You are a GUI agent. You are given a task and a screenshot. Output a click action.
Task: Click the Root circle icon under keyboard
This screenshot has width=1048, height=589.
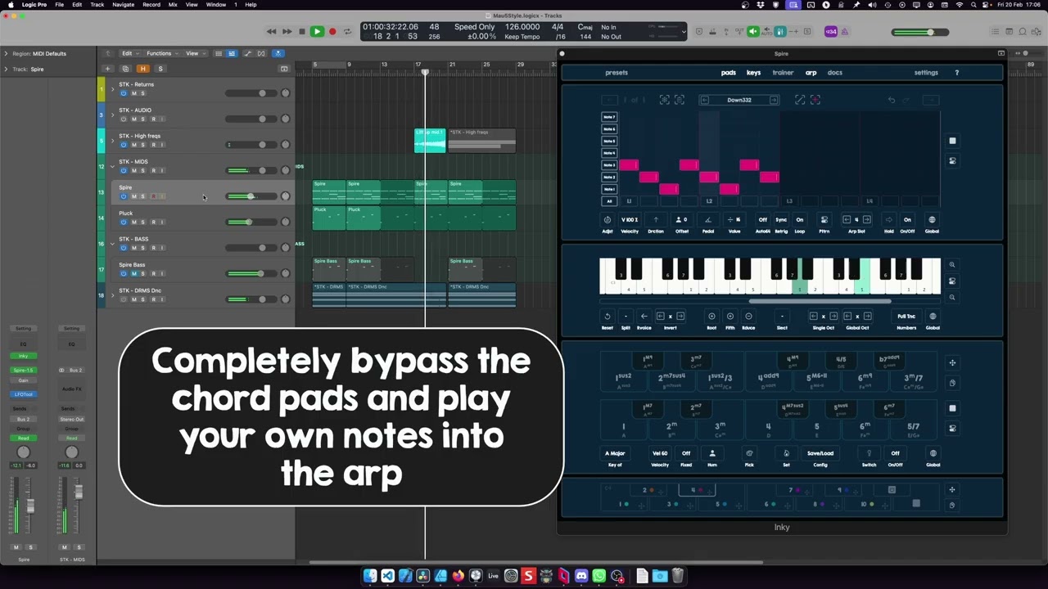tap(711, 317)
